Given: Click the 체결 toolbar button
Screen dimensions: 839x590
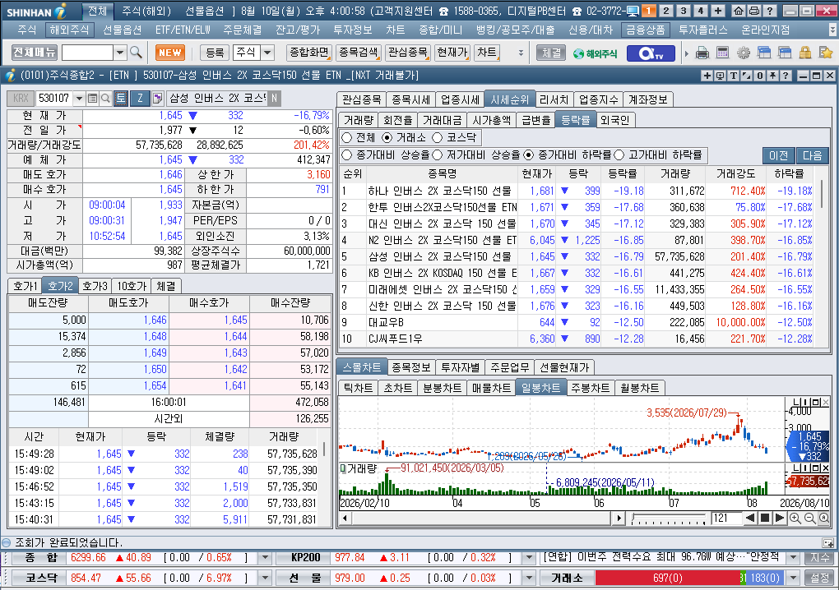Looking at the screenshot, I should [x=551, y=53].
